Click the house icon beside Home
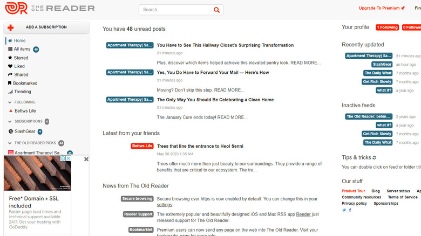The height and width of the screenshot is (236, 421). 10,40
